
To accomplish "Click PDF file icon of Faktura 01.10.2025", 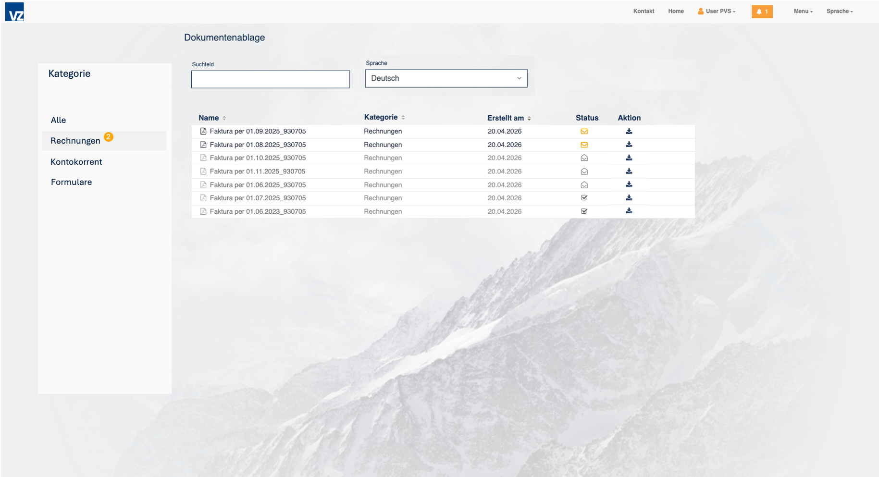I will (x=203, y=158).
